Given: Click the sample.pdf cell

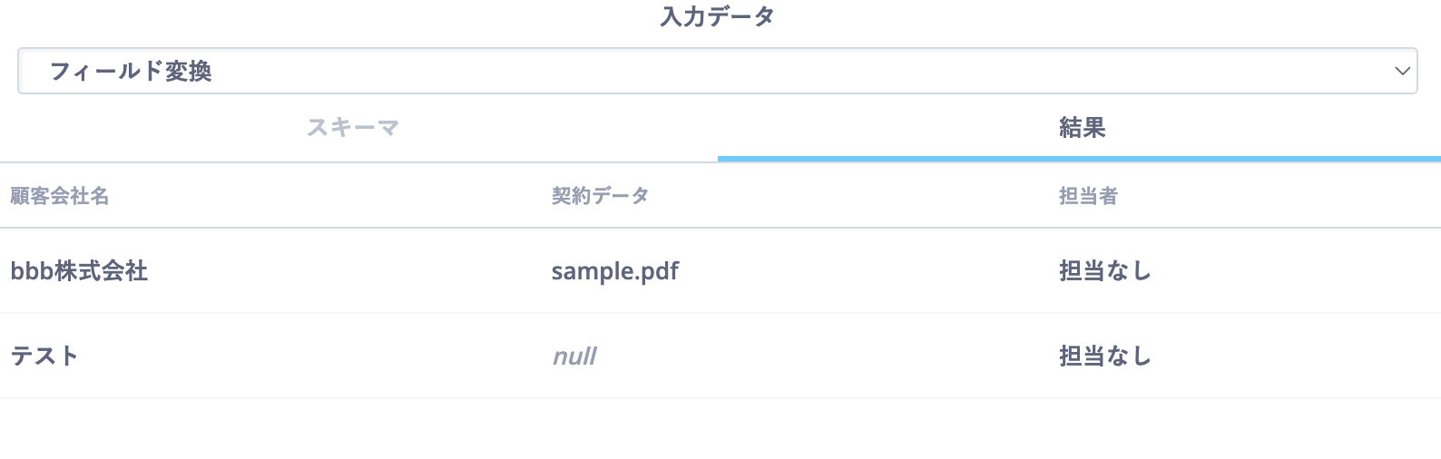Looking at the screenshot, I should [615, 270].
